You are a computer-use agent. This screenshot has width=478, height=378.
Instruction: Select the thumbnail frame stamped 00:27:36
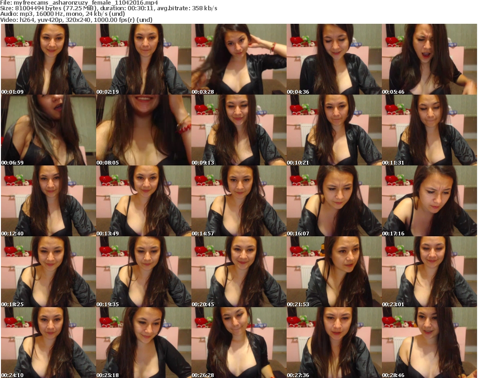(334, 343)
